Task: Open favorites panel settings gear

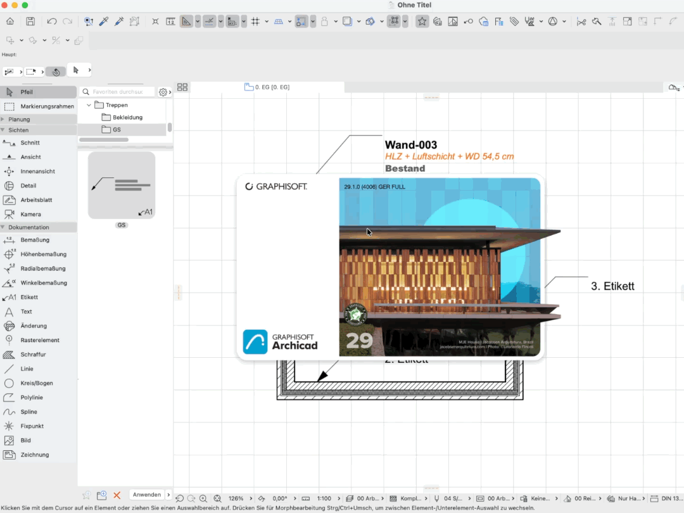Action: 163,92
